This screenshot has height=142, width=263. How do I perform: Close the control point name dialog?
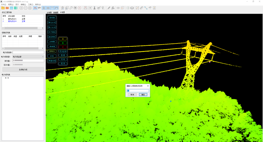[x=148, y=86]
